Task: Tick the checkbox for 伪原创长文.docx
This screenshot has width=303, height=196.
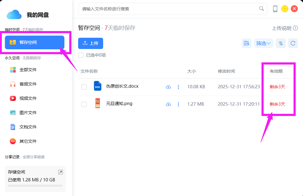Action: [x=84, y=87]
